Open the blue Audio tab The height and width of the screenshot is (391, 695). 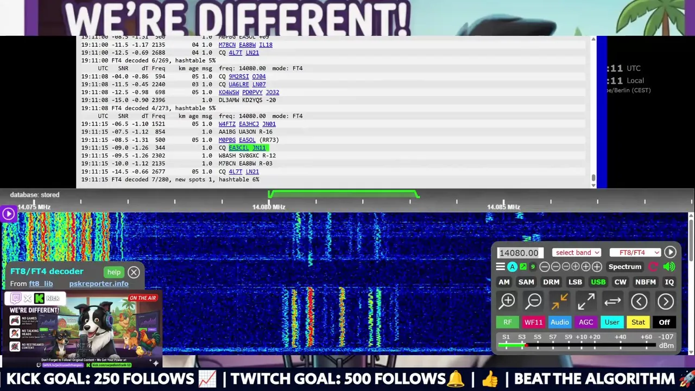559,322
